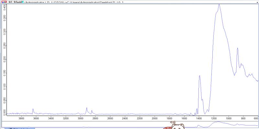Click the 0.200 absorbance axis label
The width and height of the screenshot is (259, 129).
(5, 59)
